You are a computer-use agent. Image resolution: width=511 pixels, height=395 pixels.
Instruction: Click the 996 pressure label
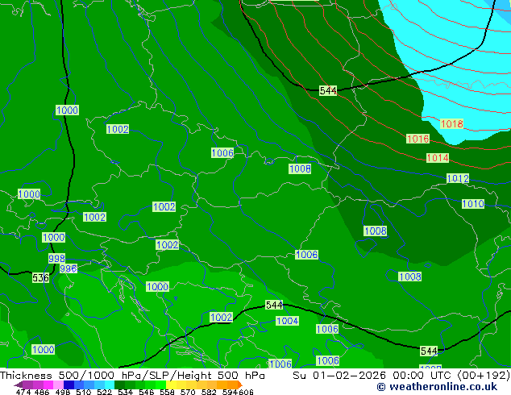[x=69, y=268]
